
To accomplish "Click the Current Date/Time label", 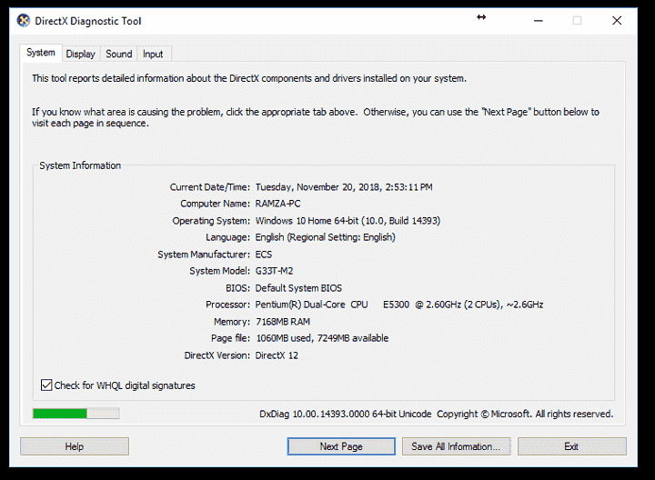I will [210, 187].
